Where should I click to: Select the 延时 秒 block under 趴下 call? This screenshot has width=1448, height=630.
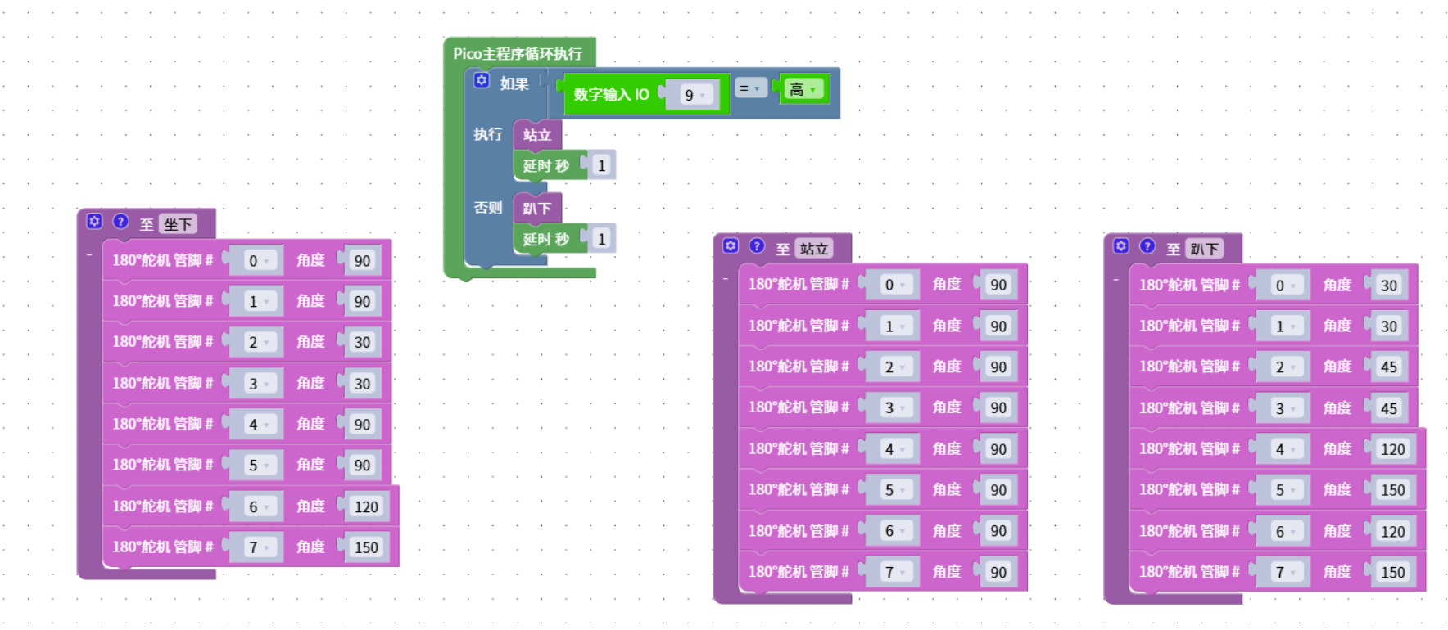(x=545, y=240)
